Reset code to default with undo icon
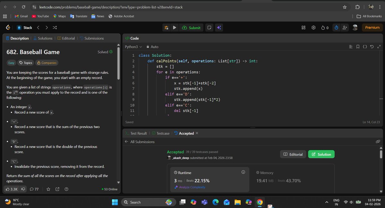 point(372,47)
